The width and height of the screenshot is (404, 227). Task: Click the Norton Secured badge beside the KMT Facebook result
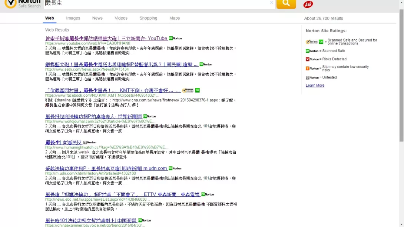pyautogui.click(x=188, y=90)
